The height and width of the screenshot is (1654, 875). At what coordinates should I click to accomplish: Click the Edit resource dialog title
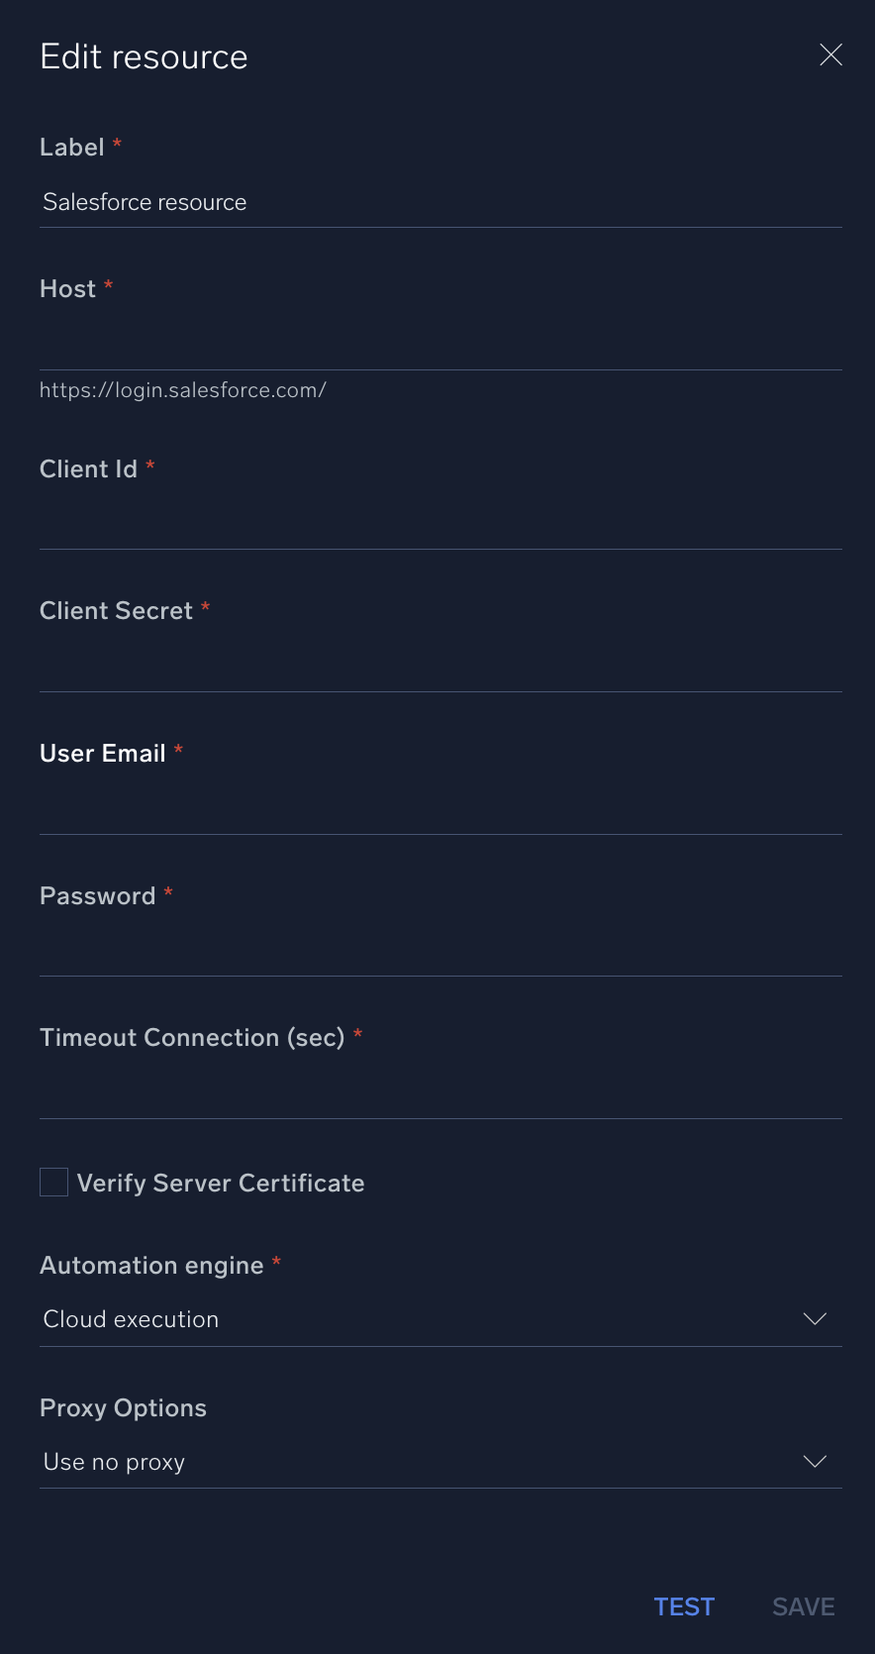pyautogui.click(x=144, y=56)
